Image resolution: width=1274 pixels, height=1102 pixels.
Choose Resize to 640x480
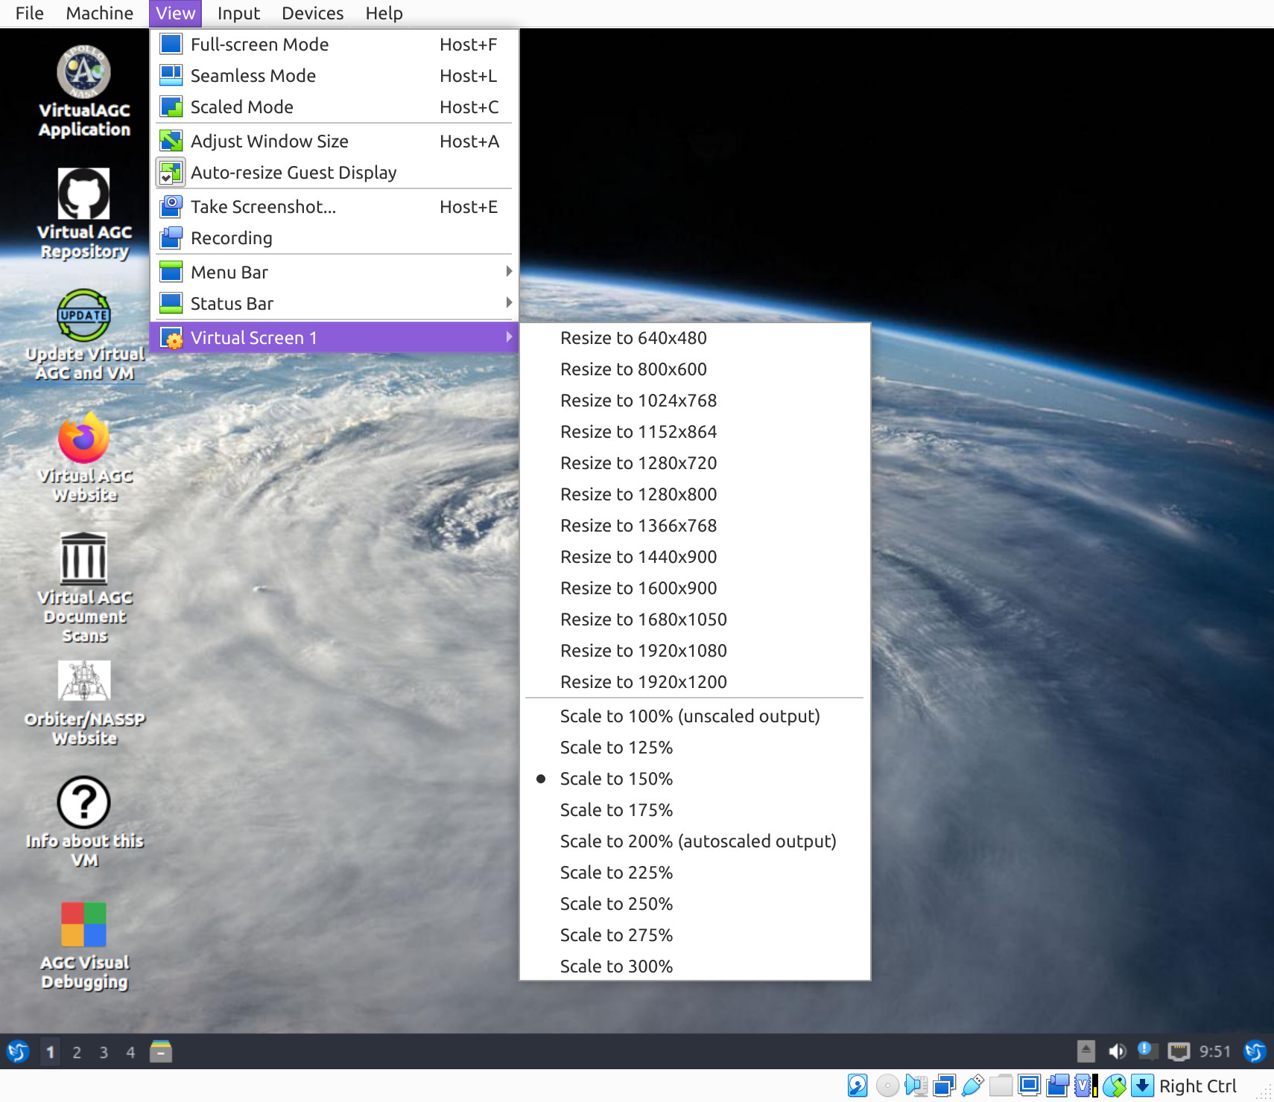[694, 338]
